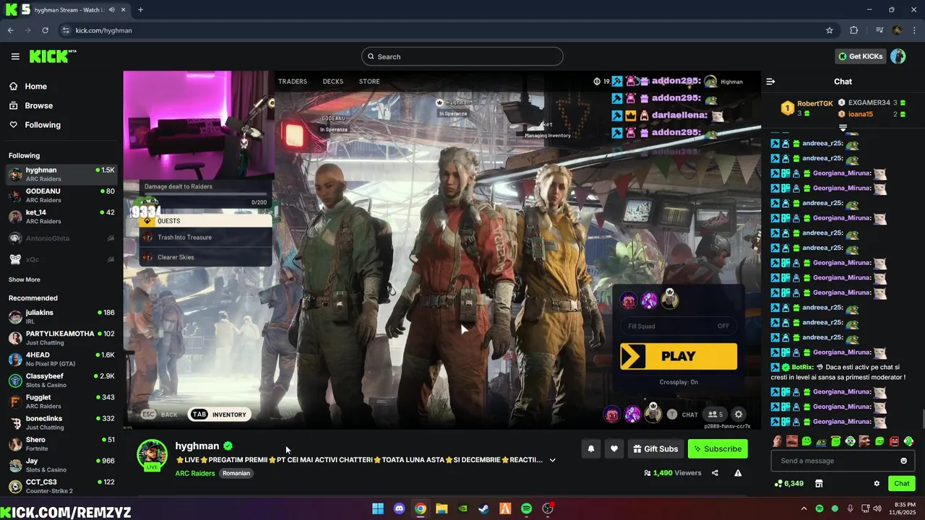Click BotRix username in chat
This screenshot has height=520, width=925.
[802, 367]
